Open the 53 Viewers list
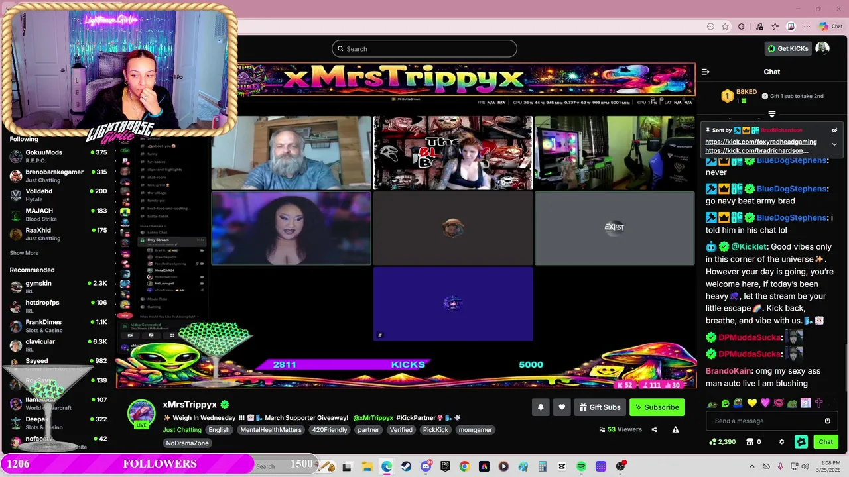The image size is (849, 477). coord(621,429)
